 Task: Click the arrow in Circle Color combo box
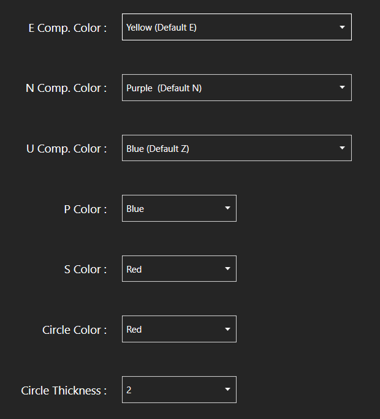tap(227, 329)
